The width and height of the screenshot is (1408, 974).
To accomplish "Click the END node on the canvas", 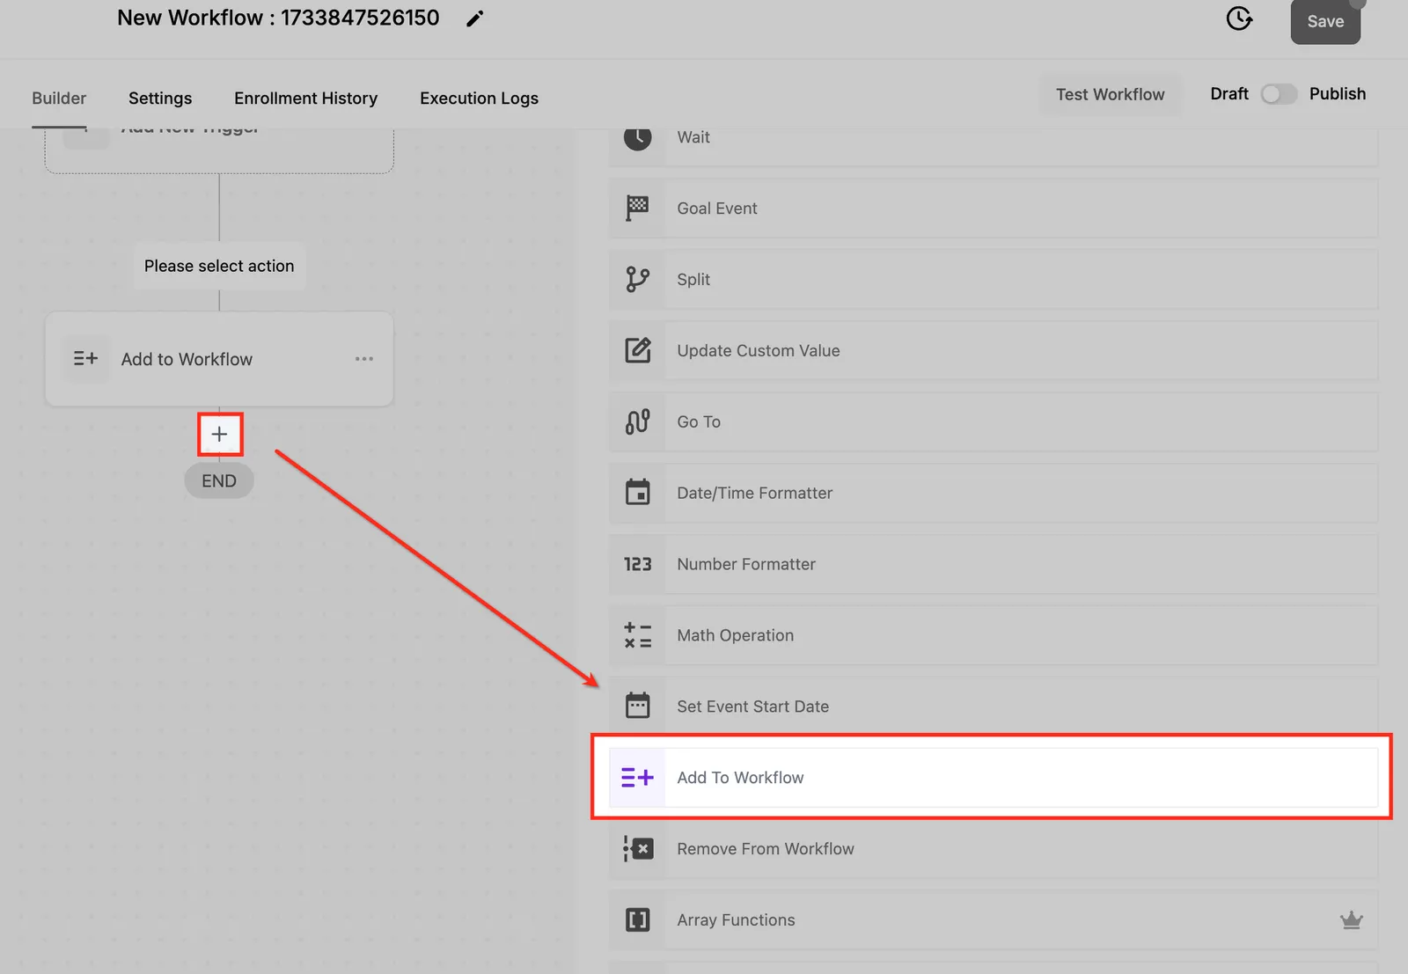I will (x=219, y=481).
